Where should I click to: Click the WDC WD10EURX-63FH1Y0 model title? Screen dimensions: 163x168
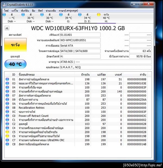coord(78,28)
